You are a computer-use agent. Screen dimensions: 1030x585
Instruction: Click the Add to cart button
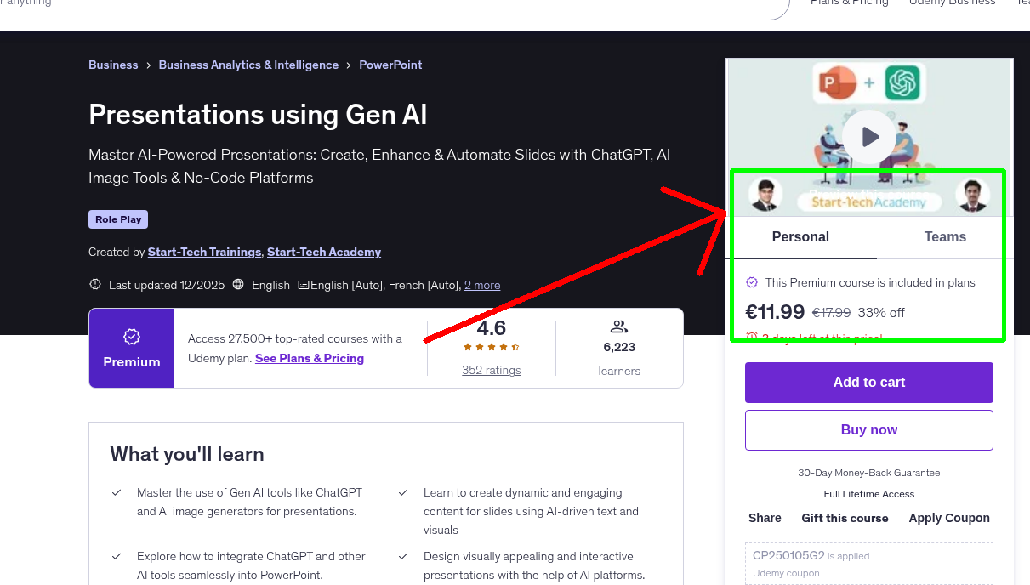868,382
